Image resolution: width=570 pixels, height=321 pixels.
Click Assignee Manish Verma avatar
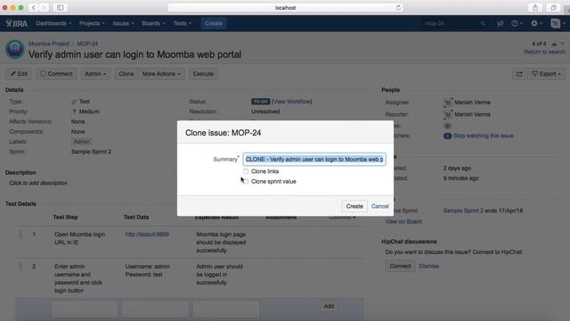(x=448, y=103)
